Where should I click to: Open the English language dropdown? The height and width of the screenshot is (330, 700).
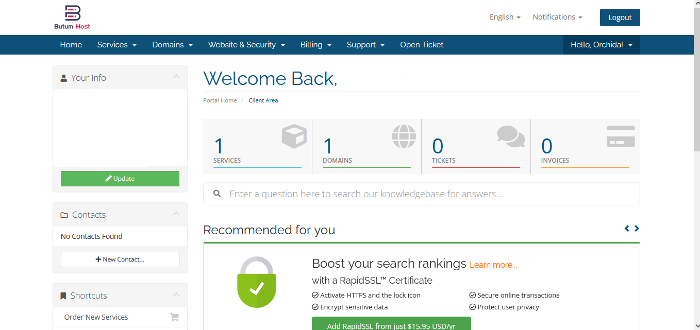[505, 17]
